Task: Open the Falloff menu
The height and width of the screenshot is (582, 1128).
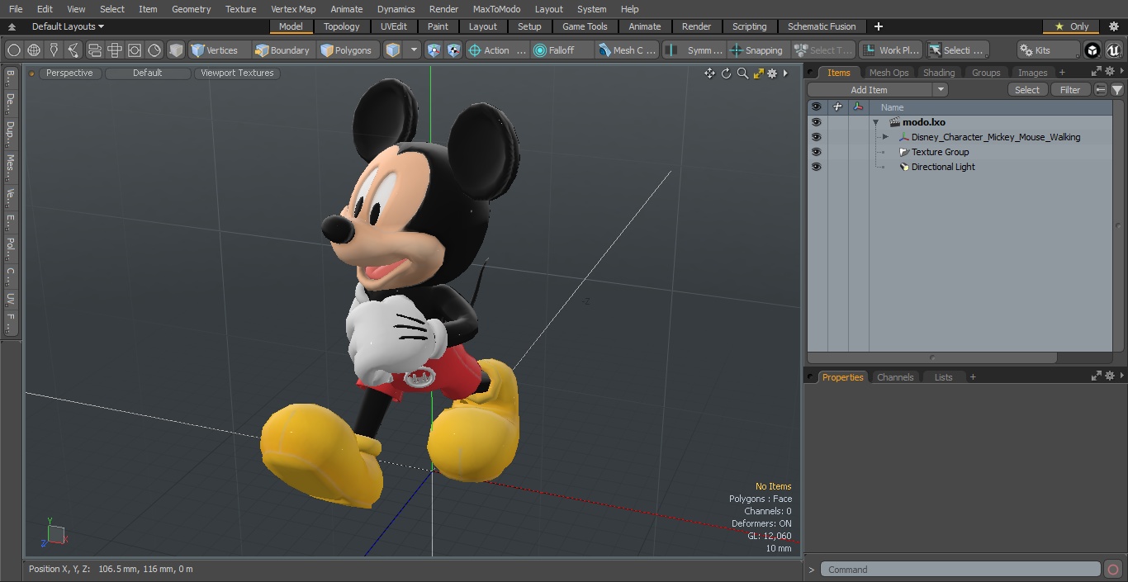Action: coord(562,50)
